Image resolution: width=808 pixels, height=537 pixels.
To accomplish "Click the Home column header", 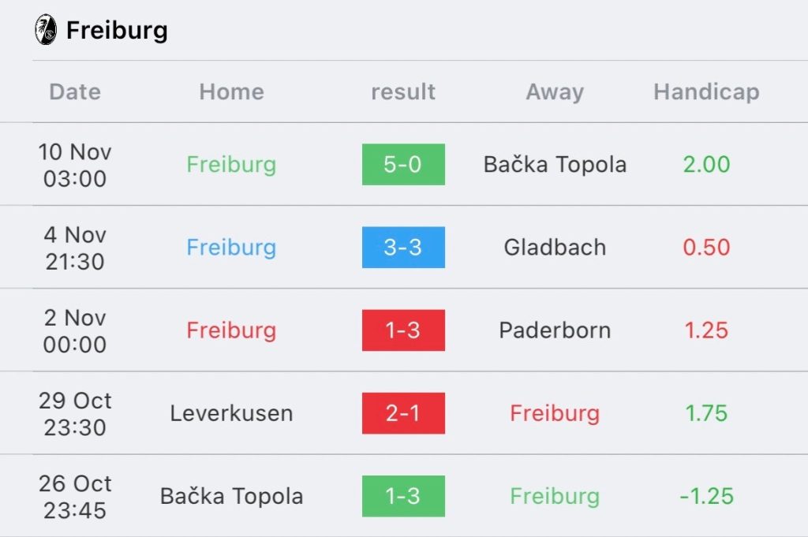I will tap(231, 92).
